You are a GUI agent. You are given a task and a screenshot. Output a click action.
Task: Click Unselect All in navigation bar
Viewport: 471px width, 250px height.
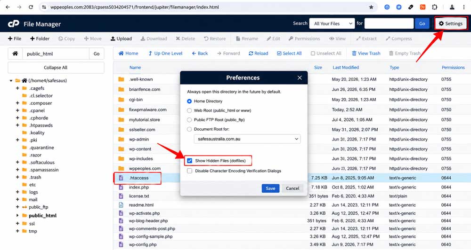click(x=326, y=54)
